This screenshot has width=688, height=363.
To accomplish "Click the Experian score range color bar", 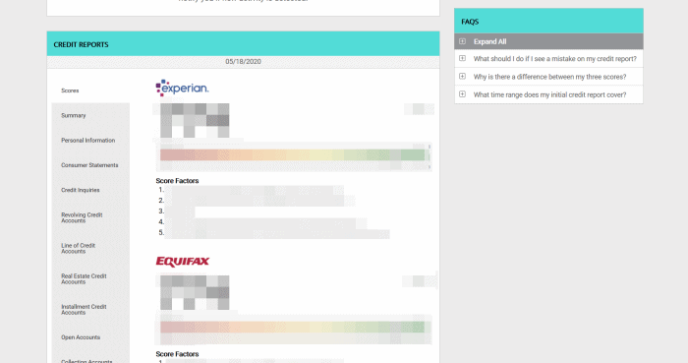I will pos(292,155).
